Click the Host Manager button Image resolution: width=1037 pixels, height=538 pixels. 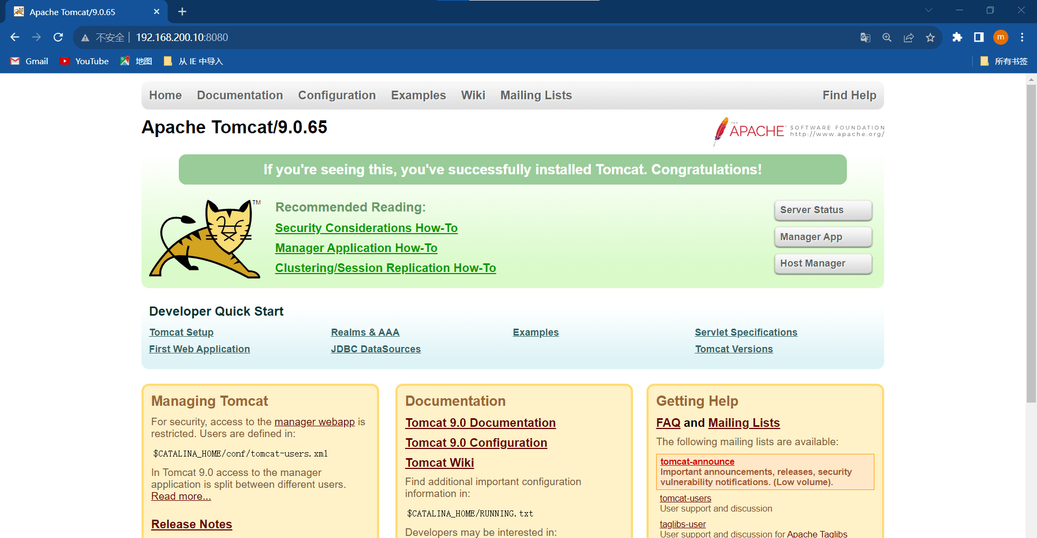[x=823, y=263]
